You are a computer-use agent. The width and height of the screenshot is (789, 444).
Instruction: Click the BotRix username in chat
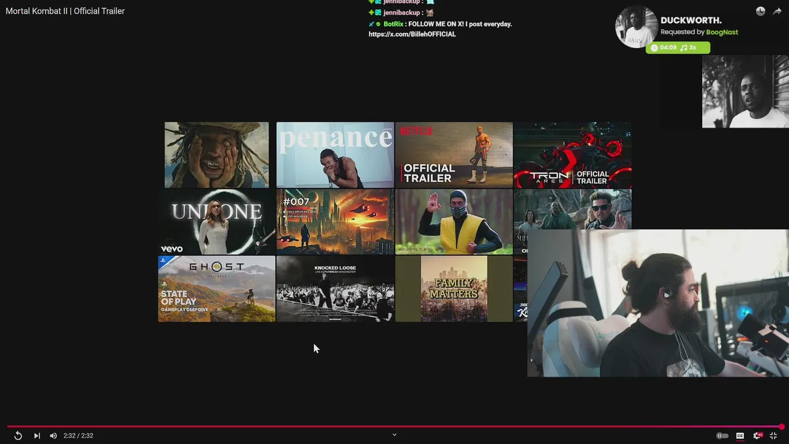393,24
